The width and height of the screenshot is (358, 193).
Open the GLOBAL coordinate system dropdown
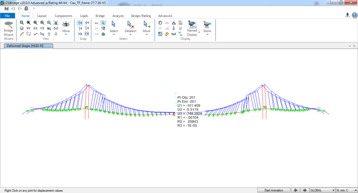click(322, 190)
